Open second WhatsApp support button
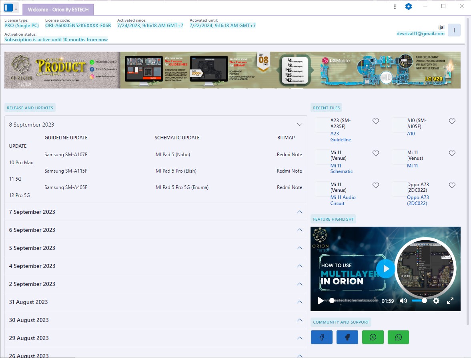This screenshot has width=471, height=358. pyautogui.click(x=398, y=337)
